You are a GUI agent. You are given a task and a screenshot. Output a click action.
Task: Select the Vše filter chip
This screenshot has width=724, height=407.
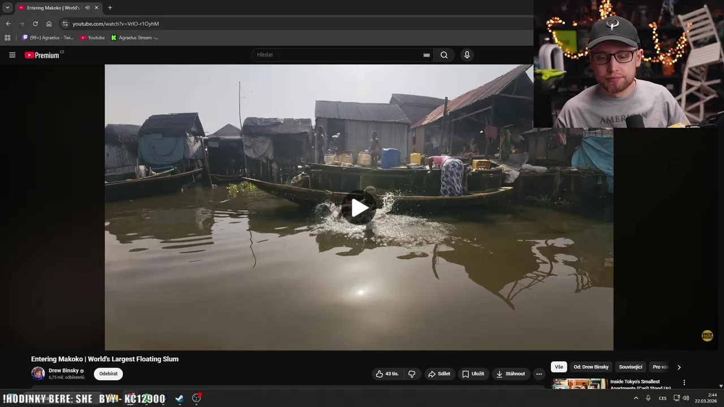tap(559, 367)
